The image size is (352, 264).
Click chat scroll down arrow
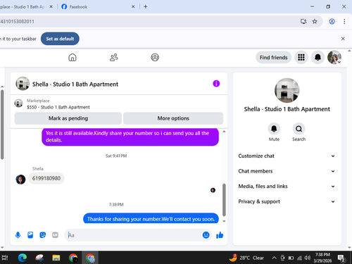(224, 221)
